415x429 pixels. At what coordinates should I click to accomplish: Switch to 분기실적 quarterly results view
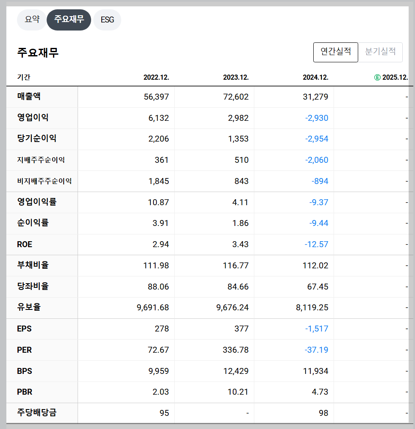[x=381, y=52]
